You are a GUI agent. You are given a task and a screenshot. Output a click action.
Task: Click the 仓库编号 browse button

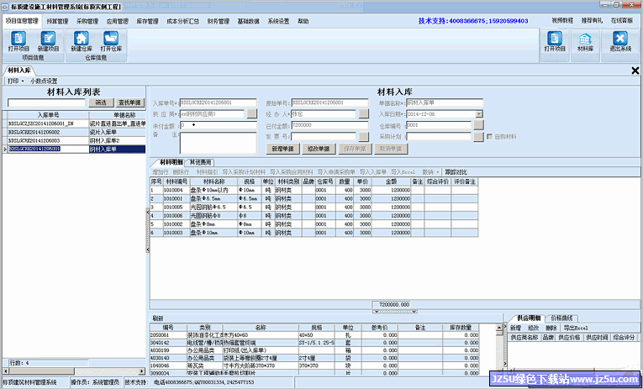[478, 125]
